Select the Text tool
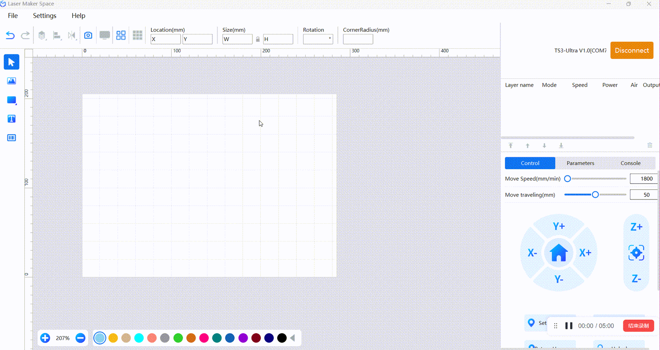 click(12, 119)
